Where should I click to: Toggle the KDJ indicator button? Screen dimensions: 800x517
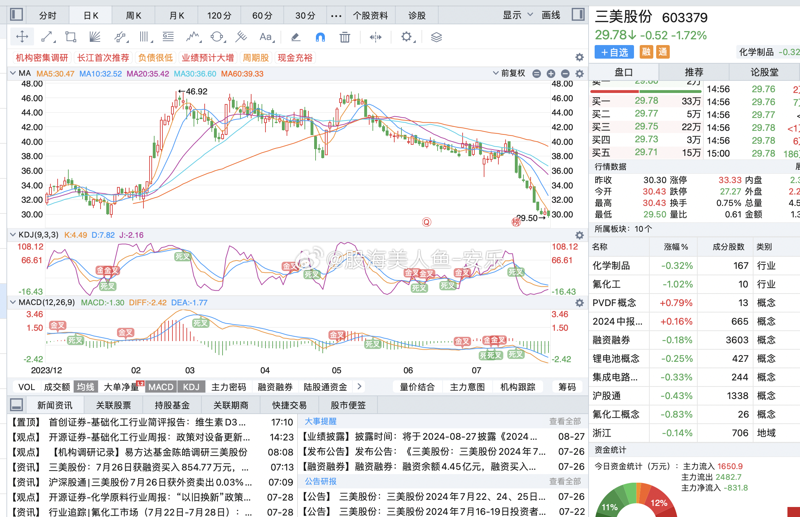point(191,387)
